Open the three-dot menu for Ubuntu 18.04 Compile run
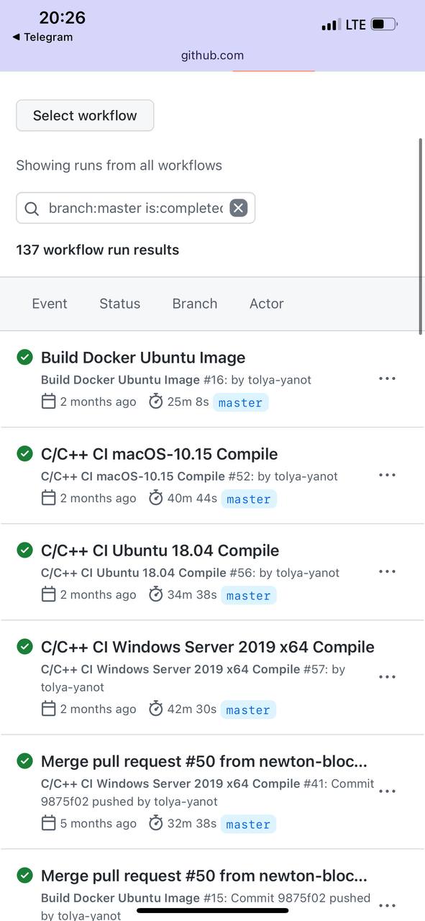The height and width of the screenshot is (921, 425). [x=387, y=571]
